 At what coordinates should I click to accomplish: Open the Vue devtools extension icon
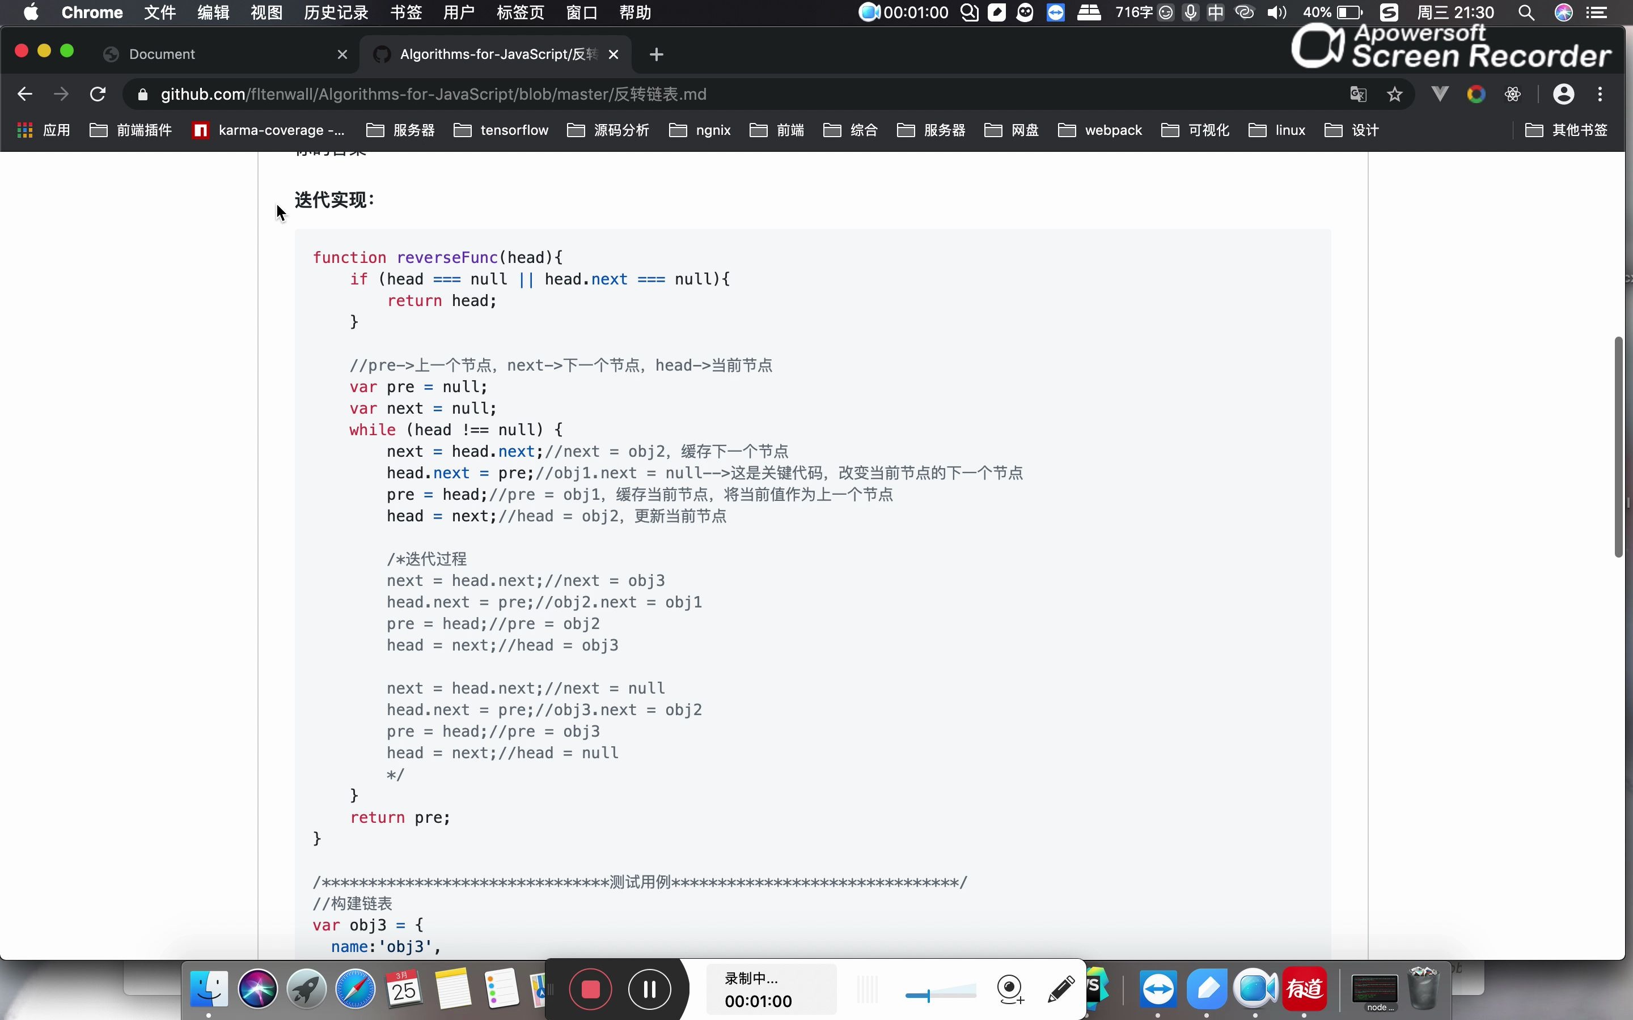tap(1440, 95)
